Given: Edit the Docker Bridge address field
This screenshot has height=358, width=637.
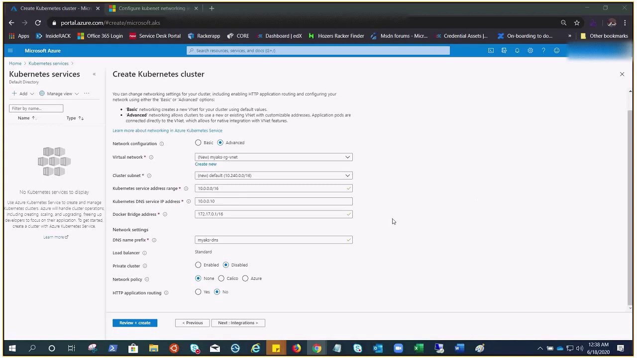Looking at the screenshot, I should pyautogui.click(x=274, y=214).
